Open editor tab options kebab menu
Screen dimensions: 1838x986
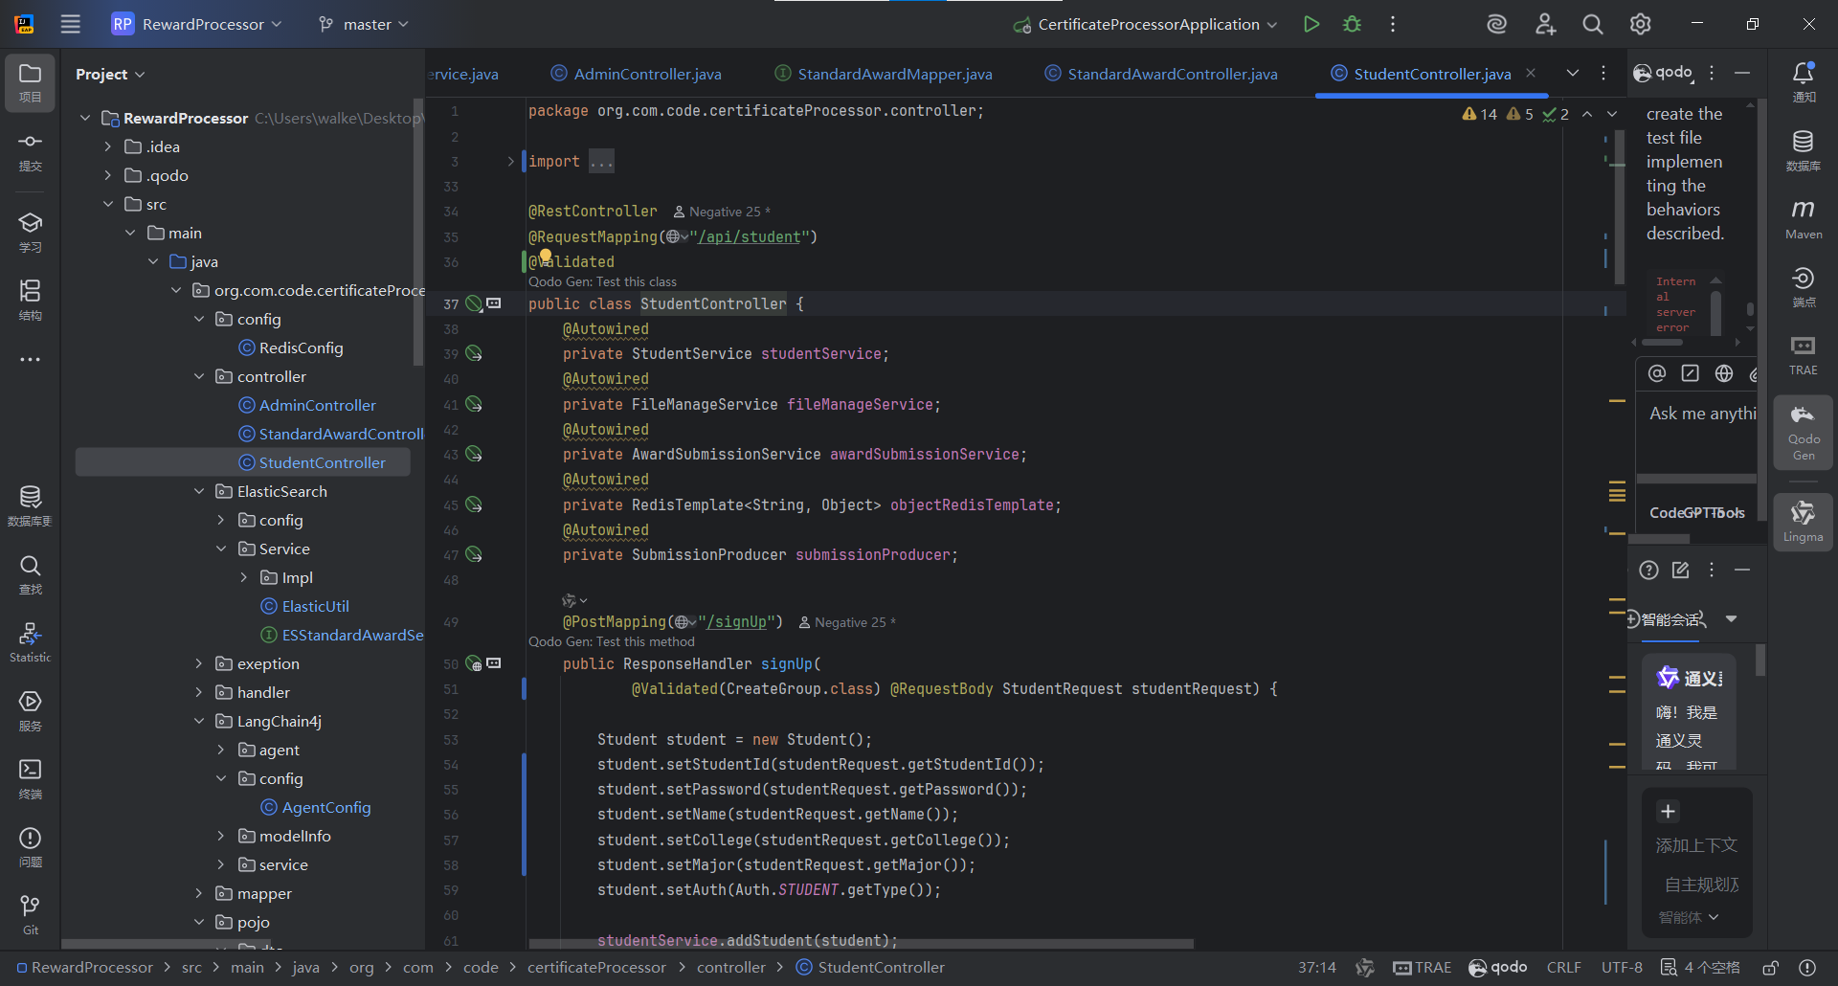pos(1603,73)
